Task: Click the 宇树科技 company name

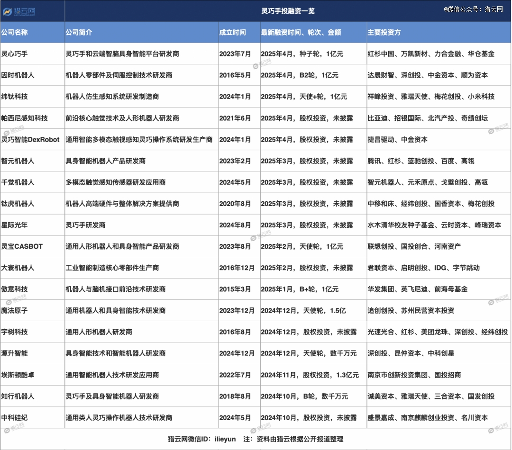Action: point(14,332)
